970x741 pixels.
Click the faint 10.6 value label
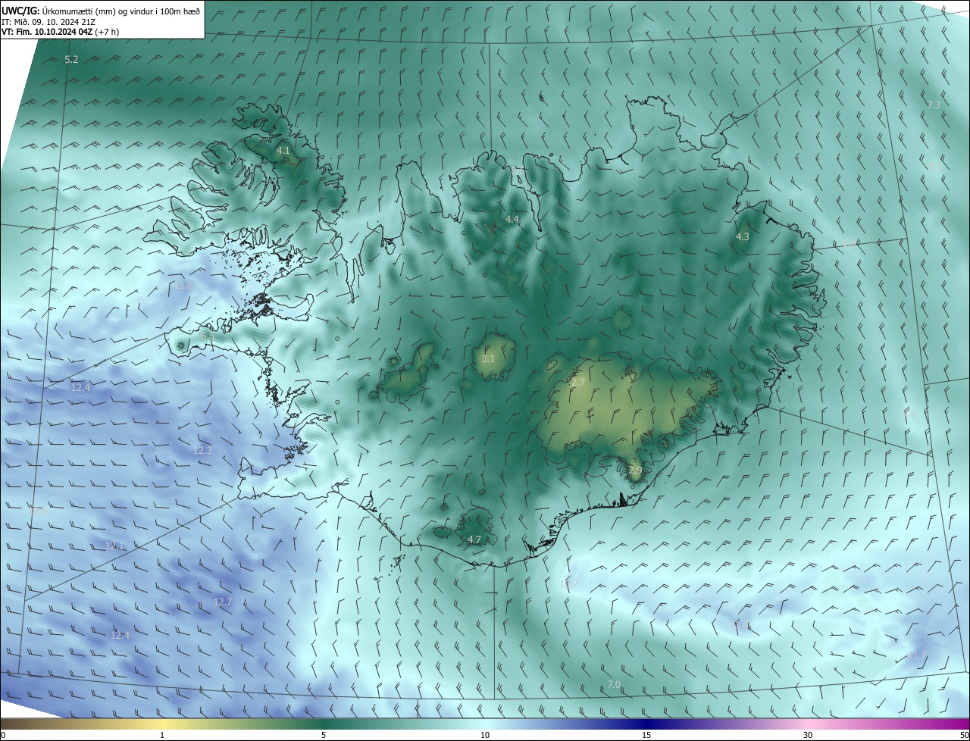point(38,511)
